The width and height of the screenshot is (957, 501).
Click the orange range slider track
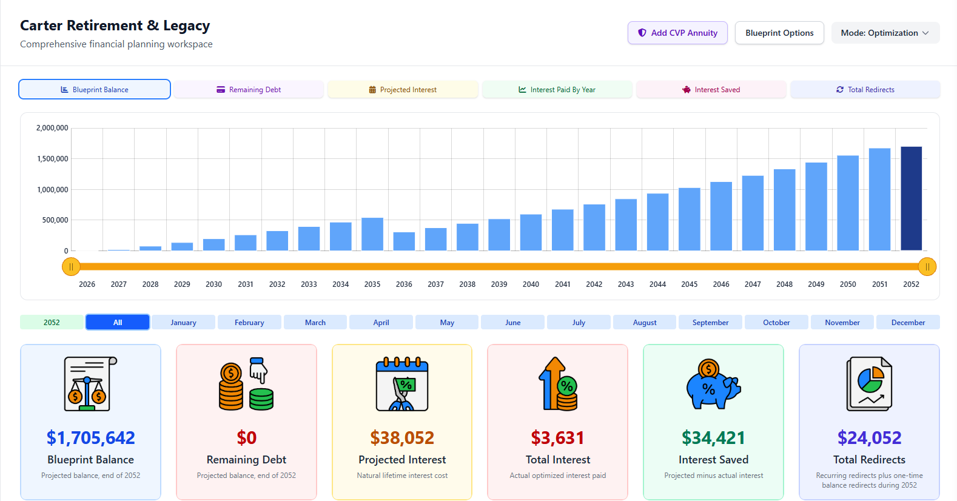click(x=499, y=266)
